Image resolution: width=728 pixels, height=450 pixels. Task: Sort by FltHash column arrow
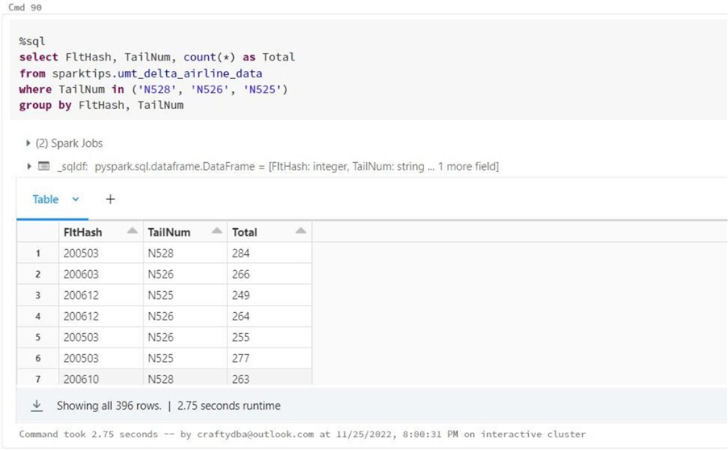(132, 232)
